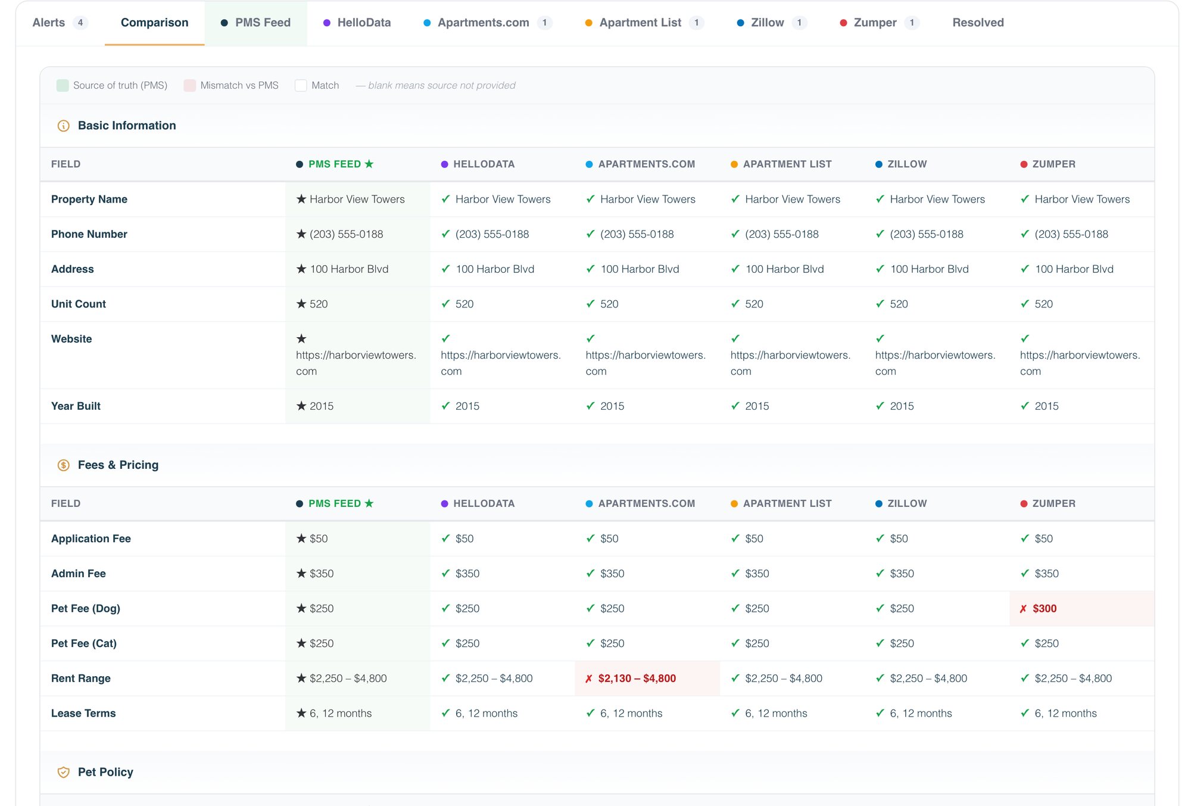The height and width of the screenshot is (806, 1191).
Task: Click APARTMENTS.COM column header in Fees & Pricing
Action: pyautogui.click(x=646, y=503)
